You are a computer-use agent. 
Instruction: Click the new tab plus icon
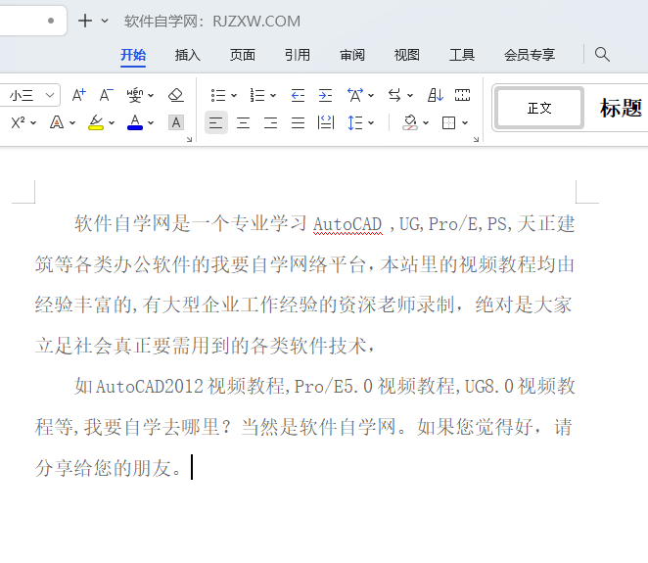pos(85,21)
